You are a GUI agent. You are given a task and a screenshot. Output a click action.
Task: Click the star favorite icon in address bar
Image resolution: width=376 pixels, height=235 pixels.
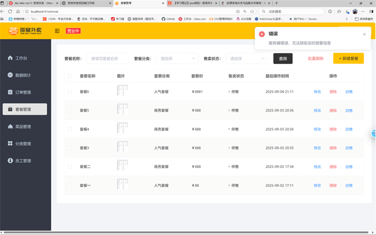[252, 12]
